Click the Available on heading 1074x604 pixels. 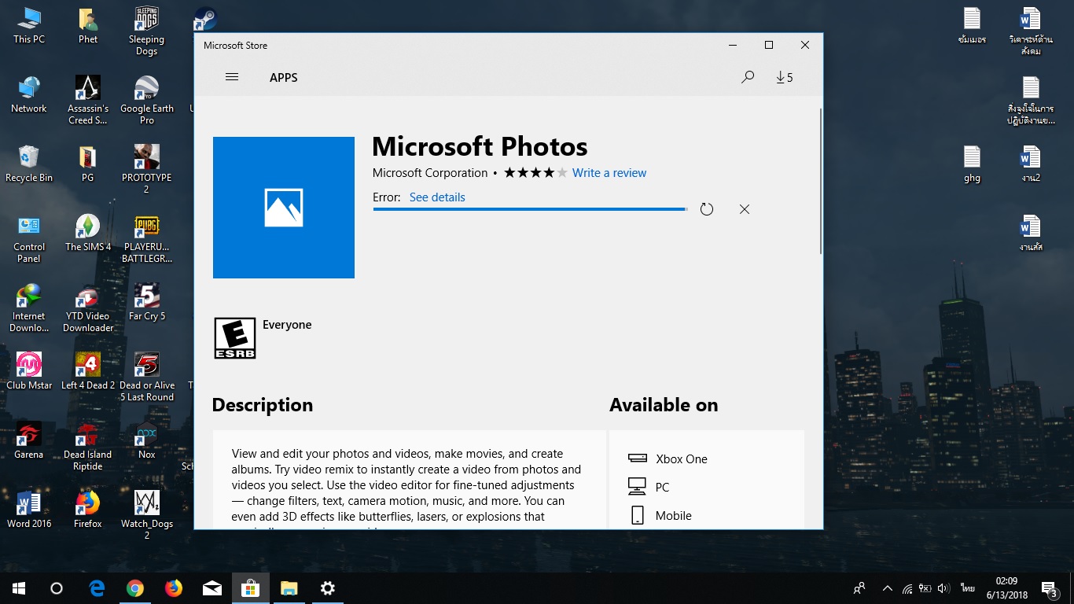click(x=664, y=405)
